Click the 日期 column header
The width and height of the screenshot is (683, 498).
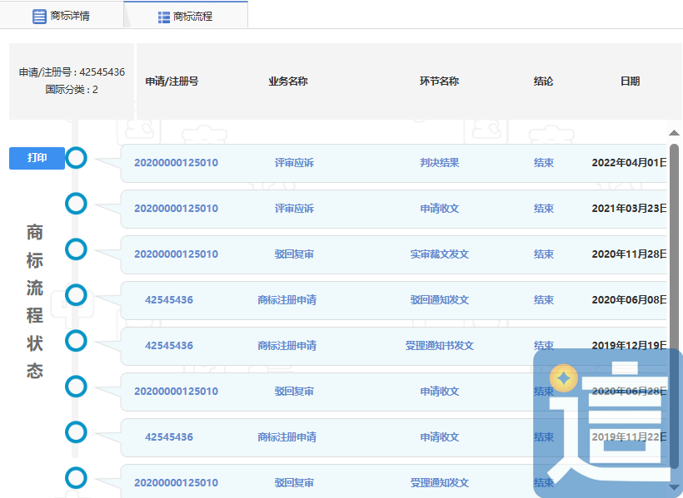pyautogui.click(x=630, y=81)
